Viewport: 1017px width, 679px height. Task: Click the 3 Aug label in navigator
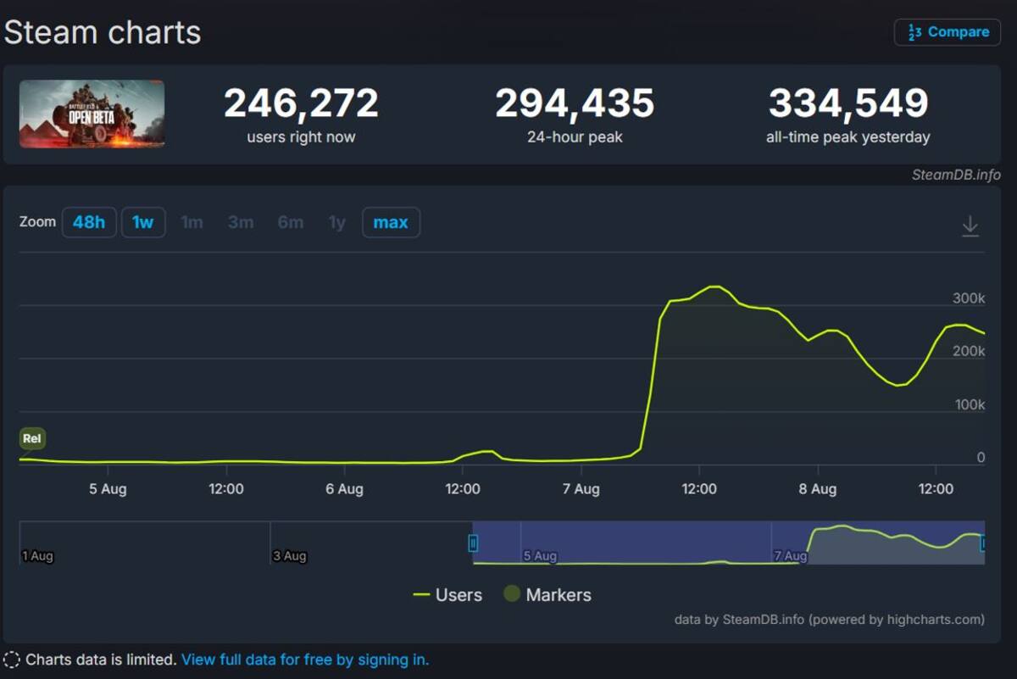[x=290, y=556]
